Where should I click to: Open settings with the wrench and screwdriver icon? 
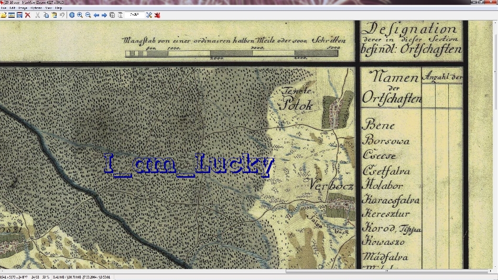[x=149, y=15]
